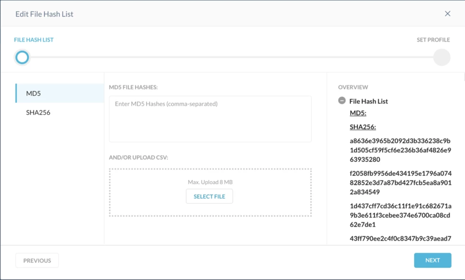This screenshot has height=280, width=465.
Task: Collapse the File Hash List overview section
Action: pos(342,101)
